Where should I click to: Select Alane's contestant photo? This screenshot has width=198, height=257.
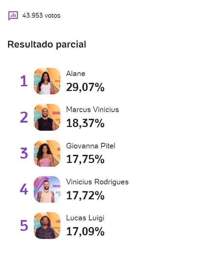[47, 81]
